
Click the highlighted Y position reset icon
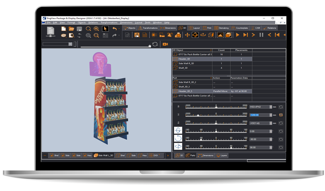[281, 115]
